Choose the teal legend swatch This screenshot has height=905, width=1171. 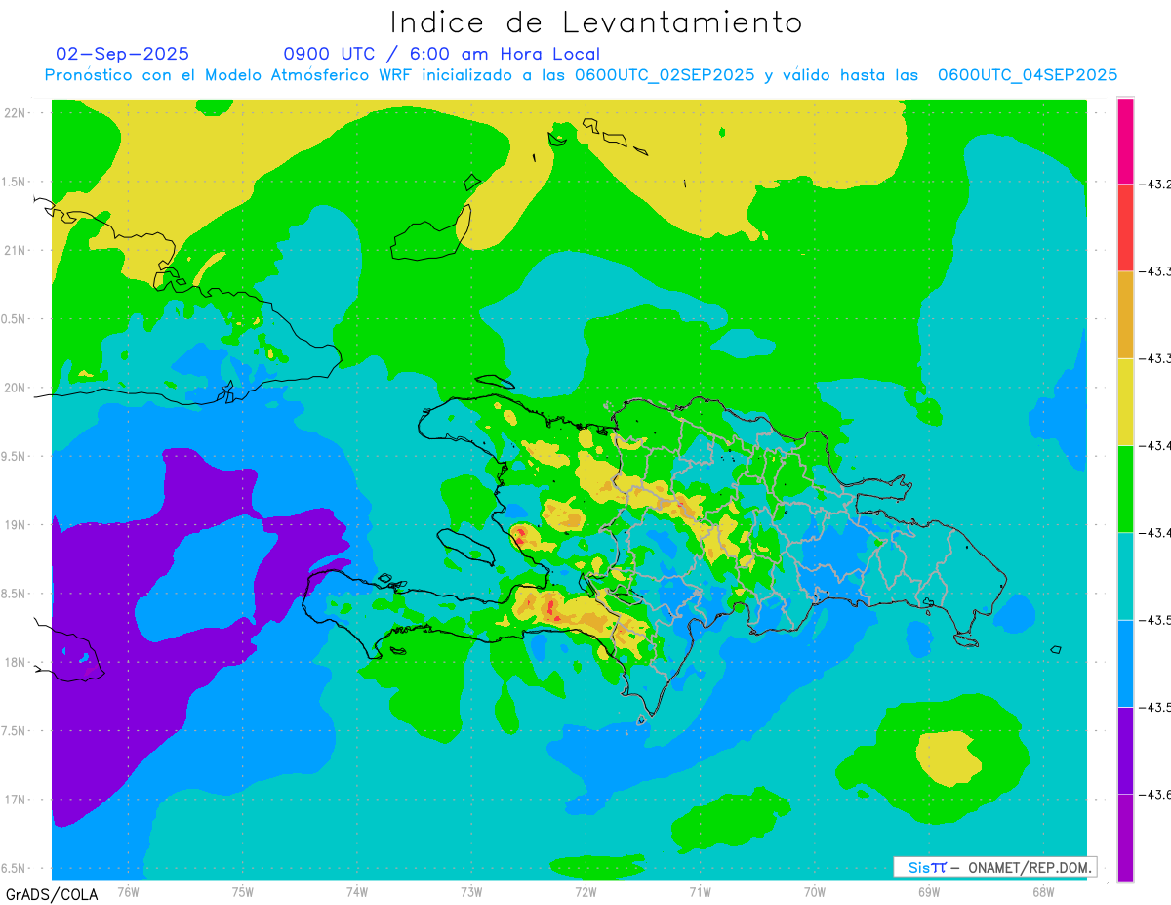pos(1125,576)
